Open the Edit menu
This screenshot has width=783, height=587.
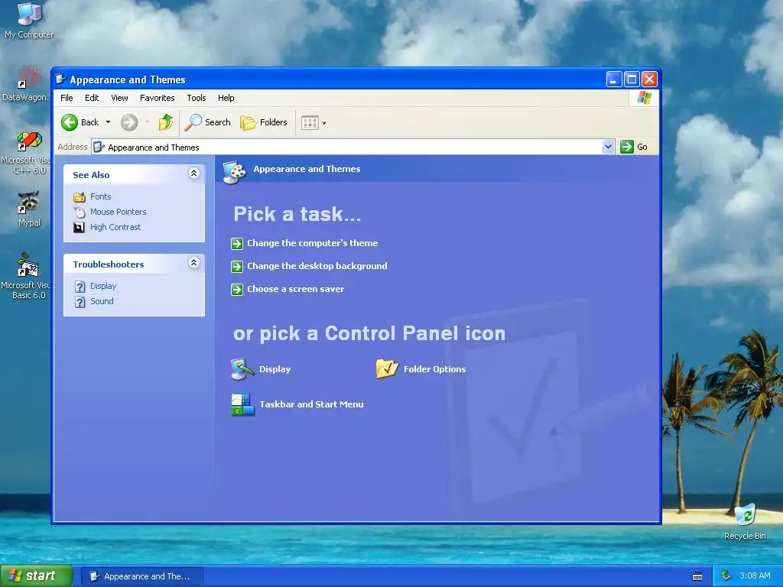pyautogui.click(x=92, y=98)
